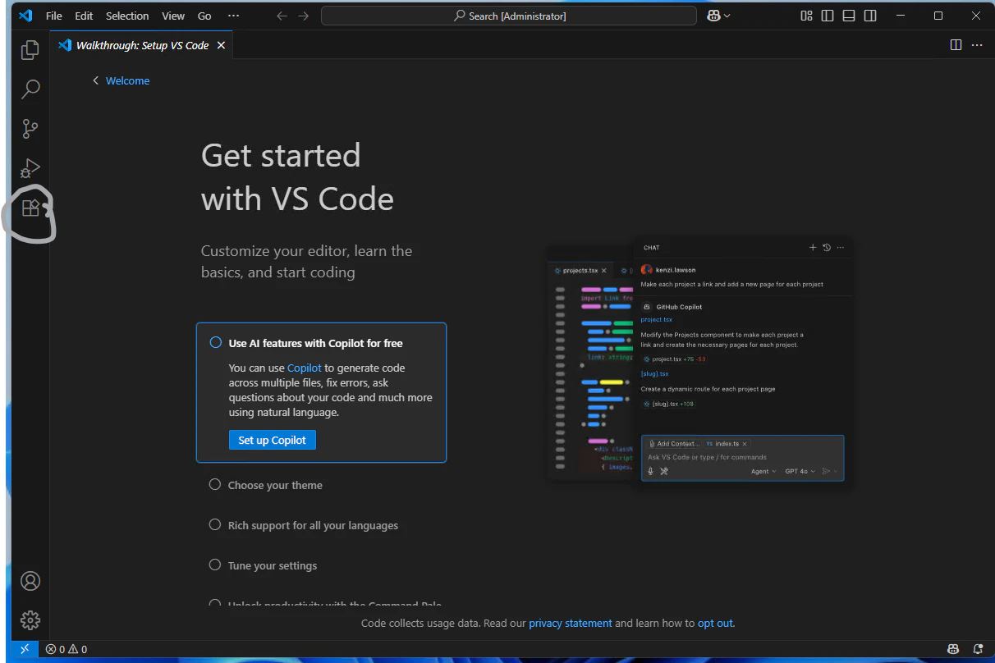Expand the Copilot dropdown arrow in title bar

[727, 16]
